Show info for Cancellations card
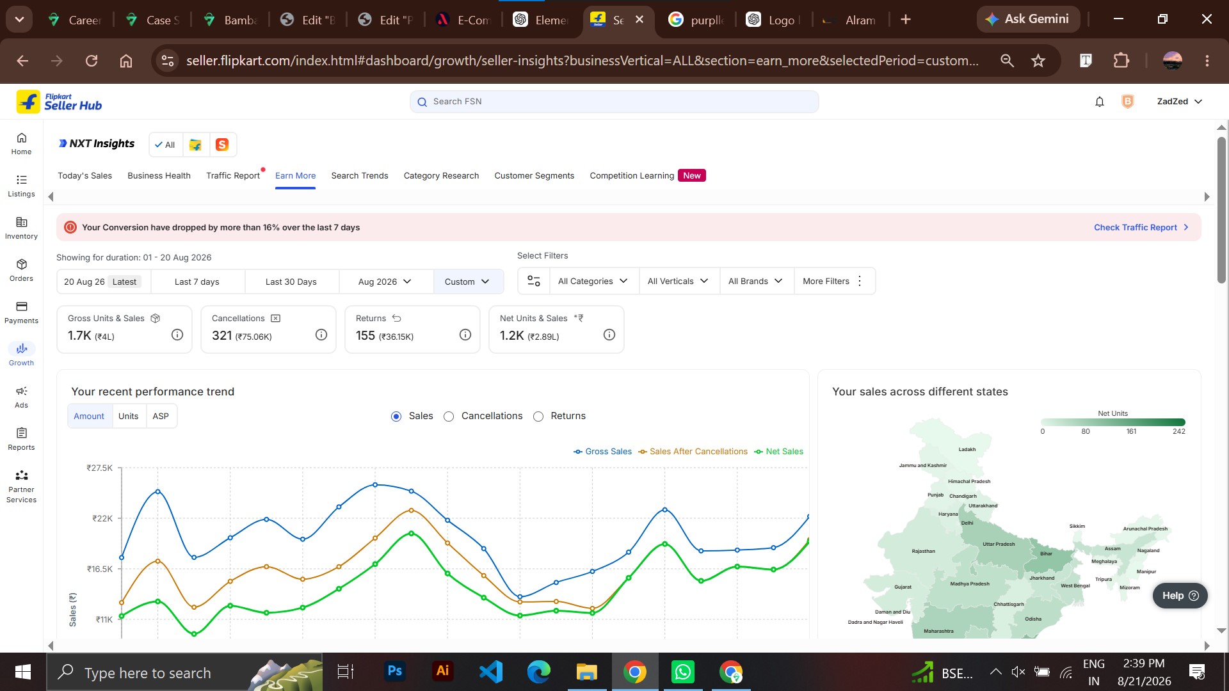Image resolution: width=1229 pixels, height=691 pixels. (321, 335)
